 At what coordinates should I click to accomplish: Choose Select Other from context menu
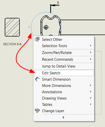(x=64, y=40)
